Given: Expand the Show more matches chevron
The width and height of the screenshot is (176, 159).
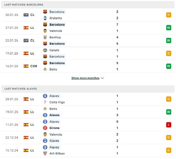Looking at the screenshot, I should [103, 78].
